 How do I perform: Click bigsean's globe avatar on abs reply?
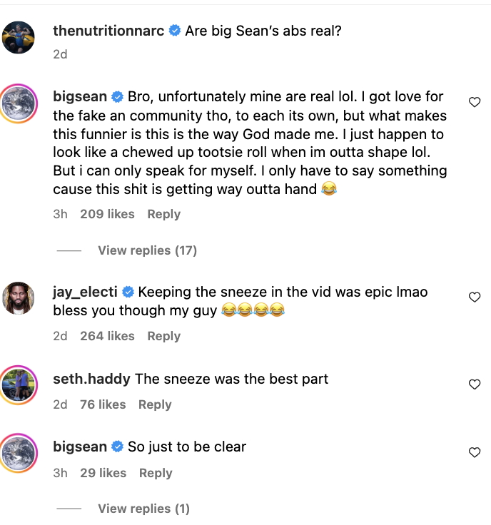19,103
